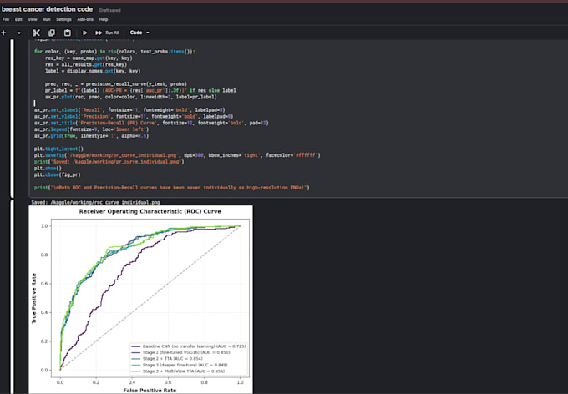Open the Edit menu
Image resolution: width=568 pixels, height=394 pixels.
(x=18, y=19)
